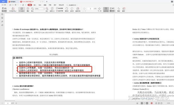The image size is (174, 105).
Task: Click the PDF转图片 convert to image tool
Action: [22, 10]
